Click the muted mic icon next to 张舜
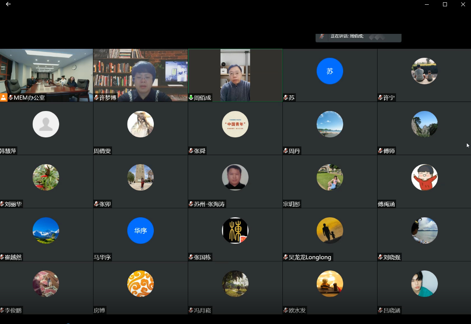Screen dimensions: 471x324 [191, 151]
